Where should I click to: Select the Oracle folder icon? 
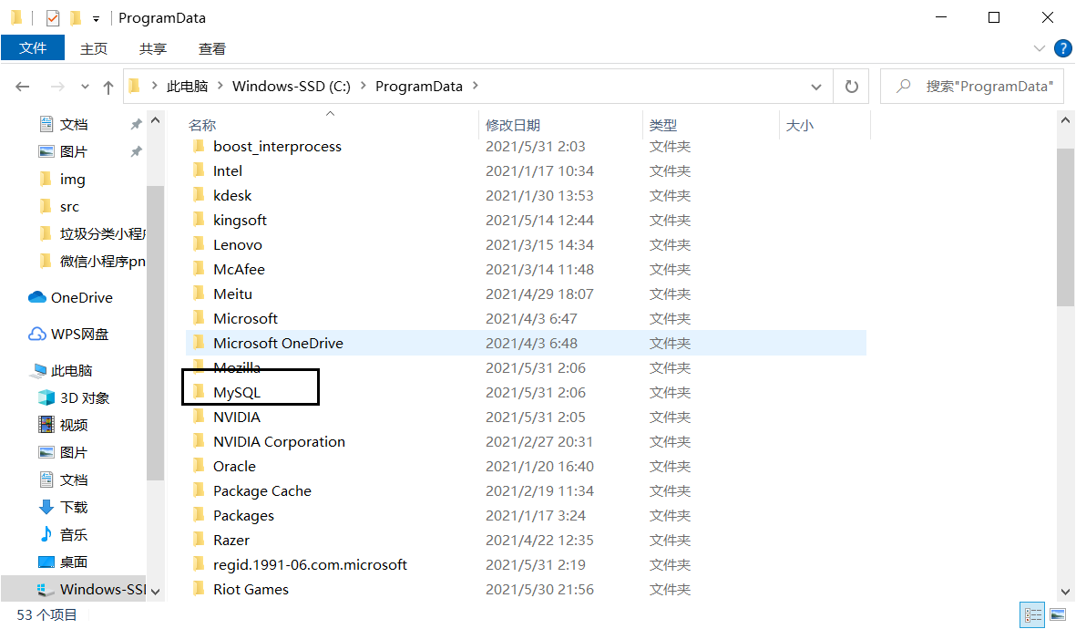[199, 466]
